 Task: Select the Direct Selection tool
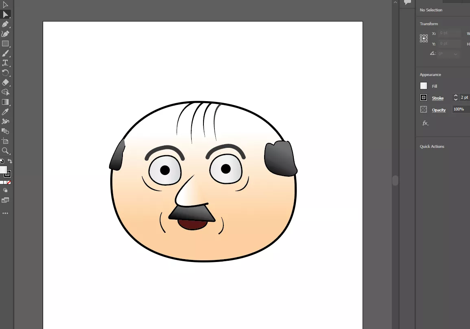pos(5,14)
